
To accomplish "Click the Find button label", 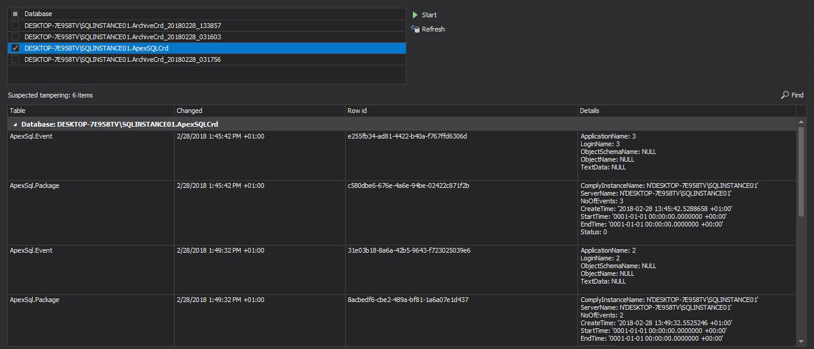I will [797, 95].
